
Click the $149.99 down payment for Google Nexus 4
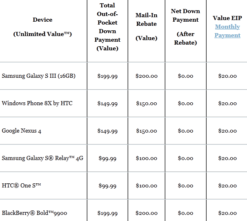click(107, 131)
